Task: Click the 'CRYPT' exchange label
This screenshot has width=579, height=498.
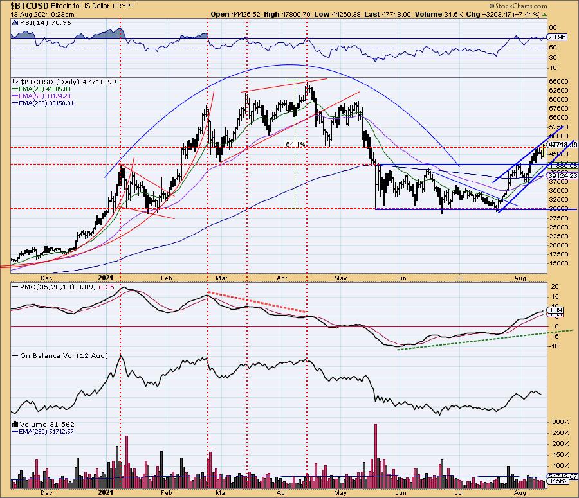Action: tap(124, 6)
